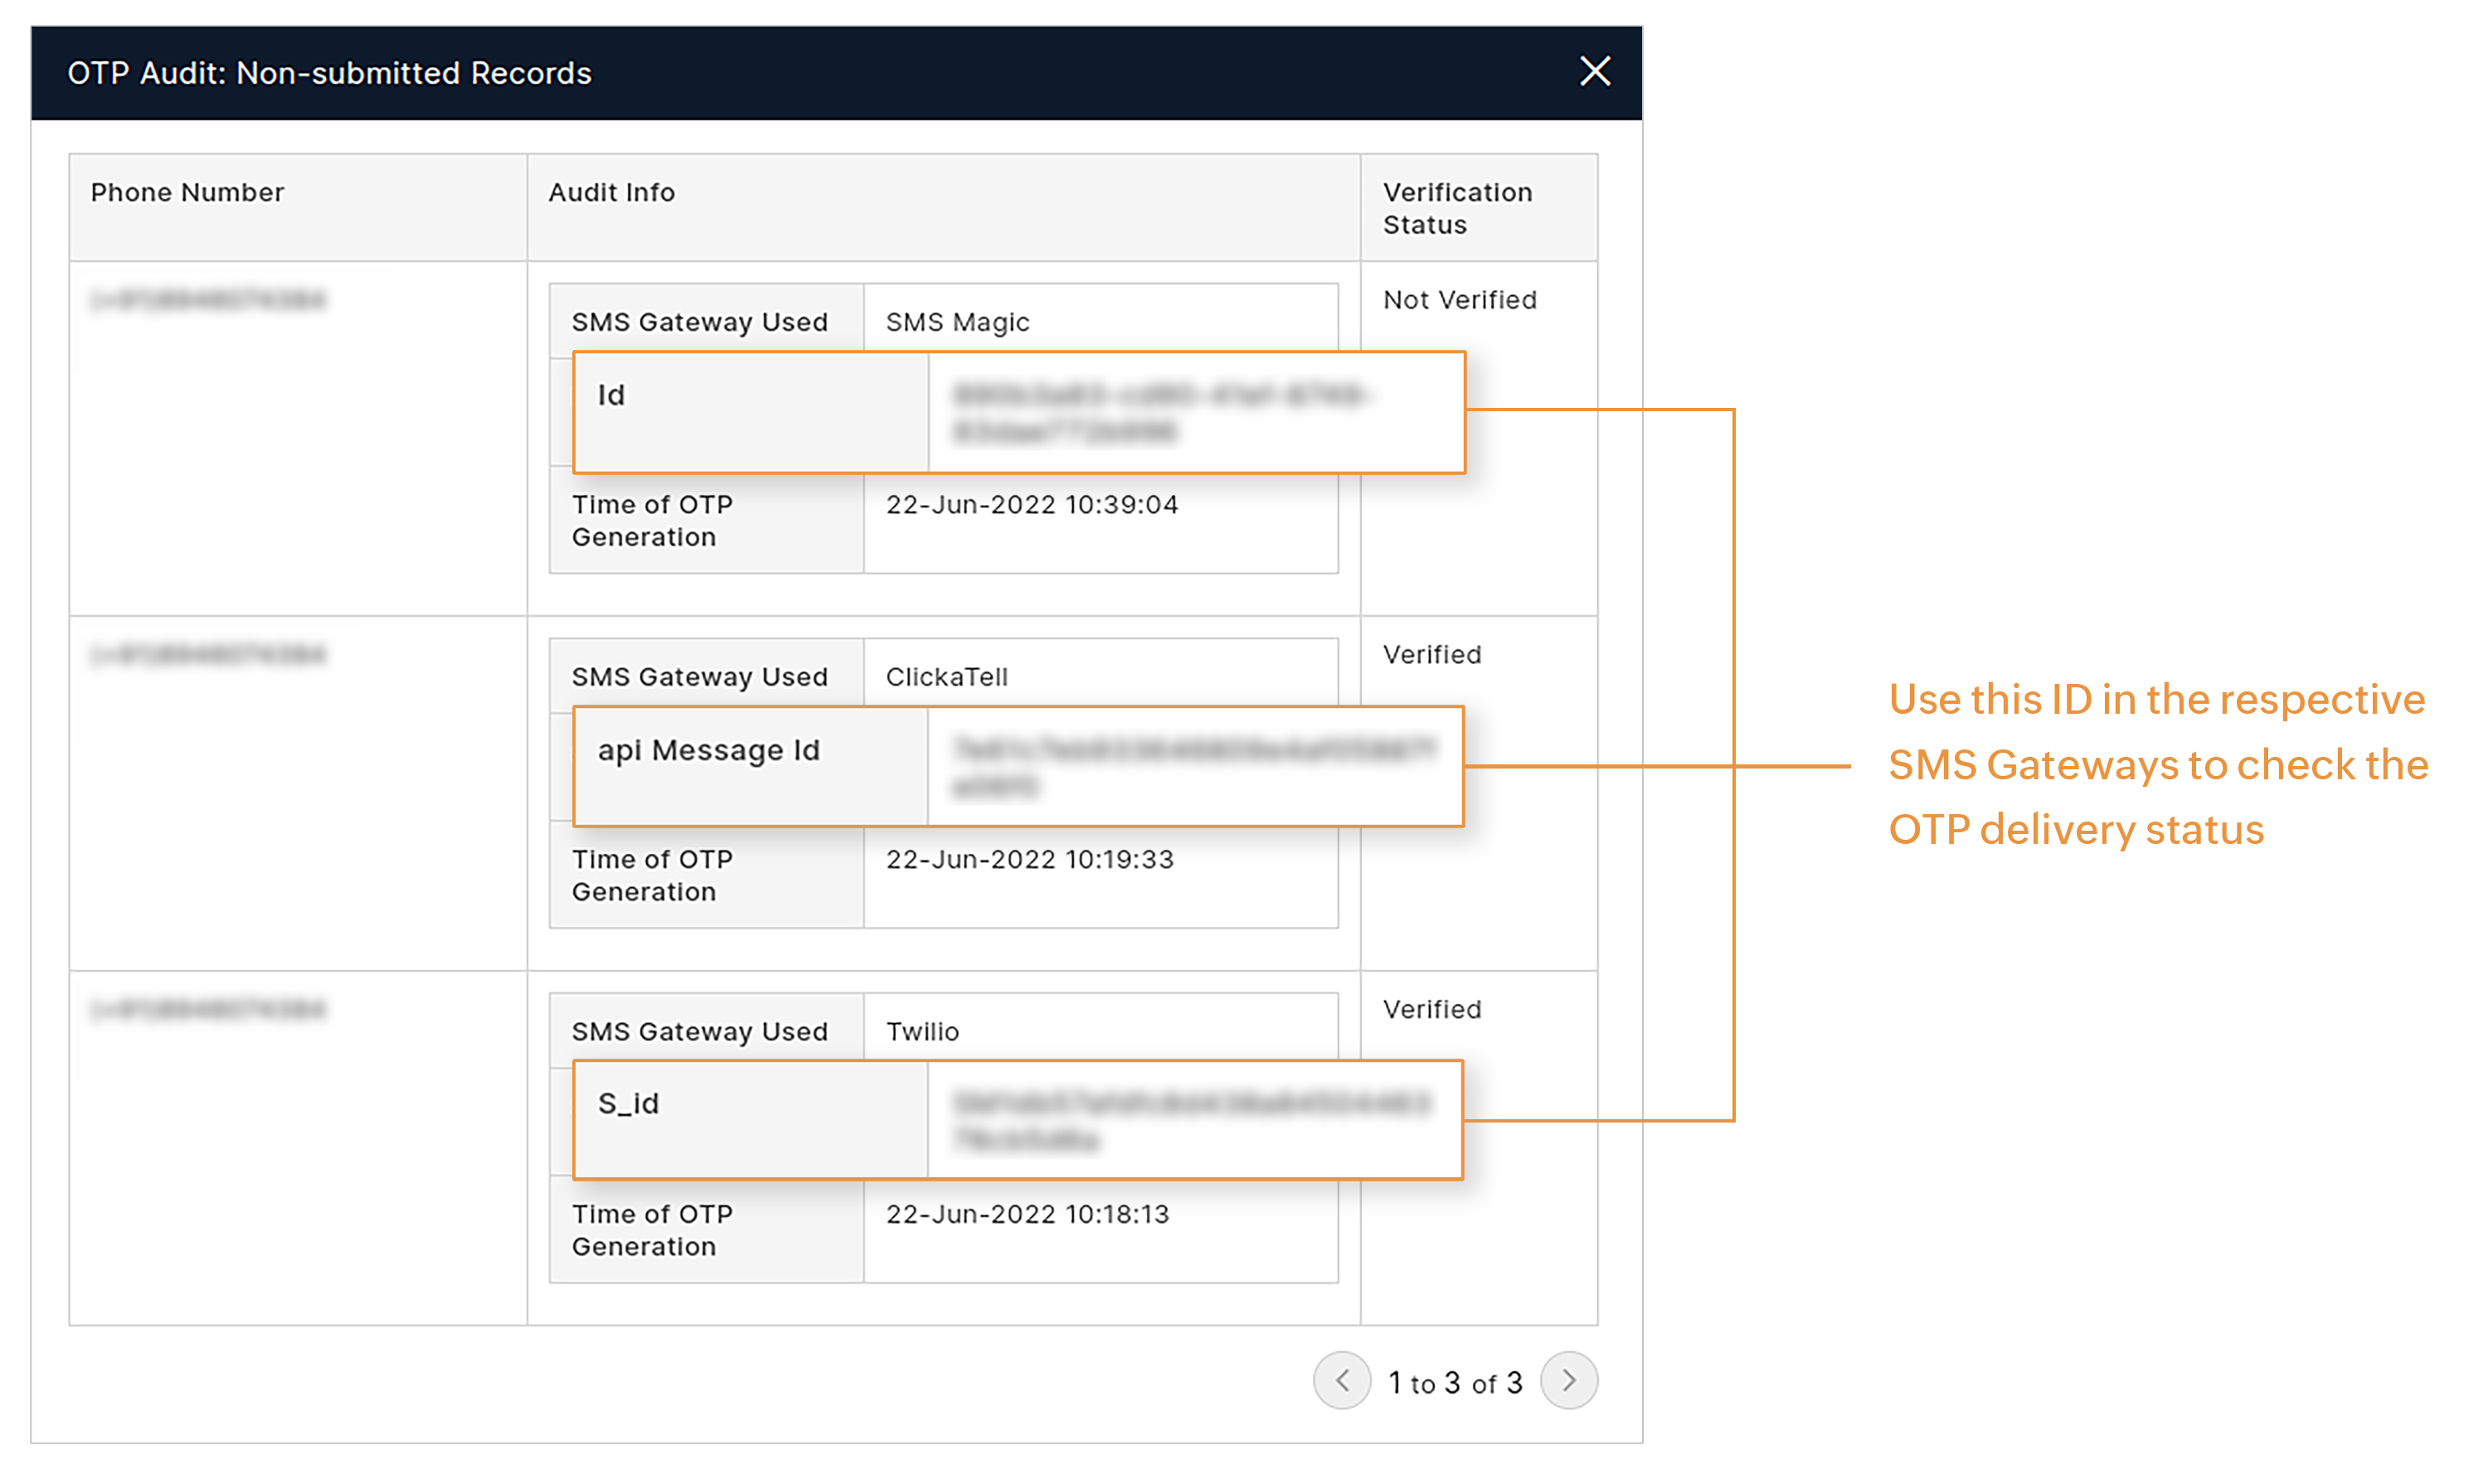The height and width of the screenshot is (1484, 2488).
Task: Select the Twilio gateway value
Action: click(921, 1031)
